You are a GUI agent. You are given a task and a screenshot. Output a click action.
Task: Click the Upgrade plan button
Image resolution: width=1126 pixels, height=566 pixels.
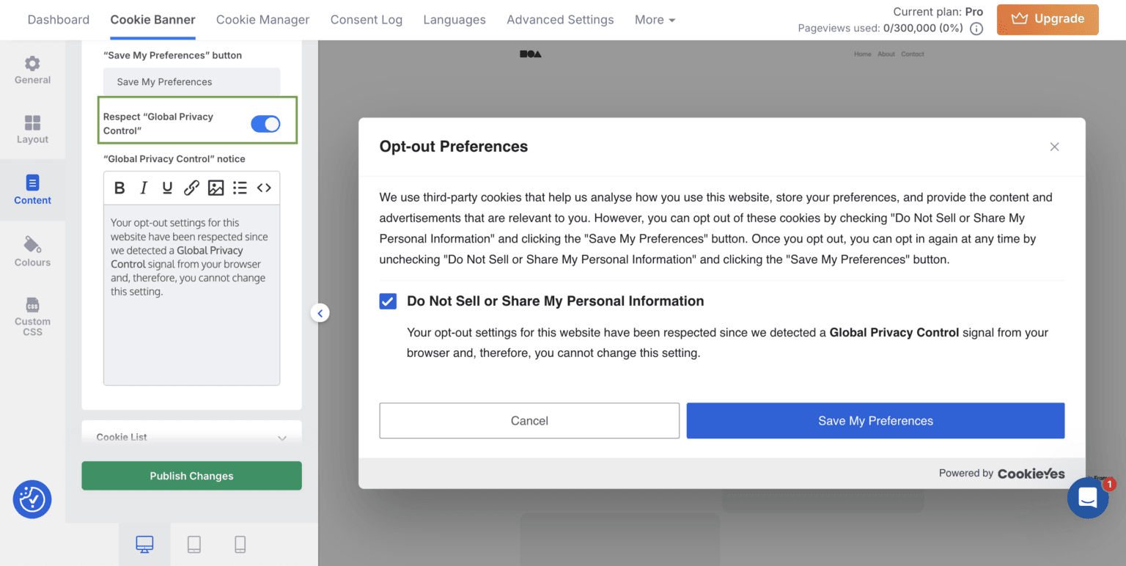click(1048, 19)
